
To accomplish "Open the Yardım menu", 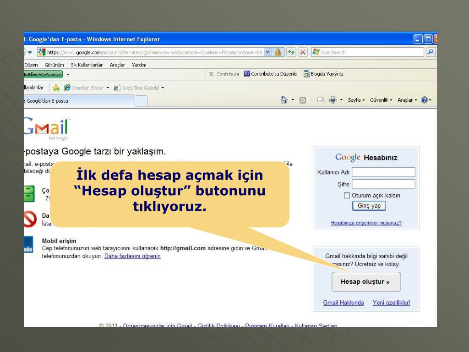I will [139, 65].
